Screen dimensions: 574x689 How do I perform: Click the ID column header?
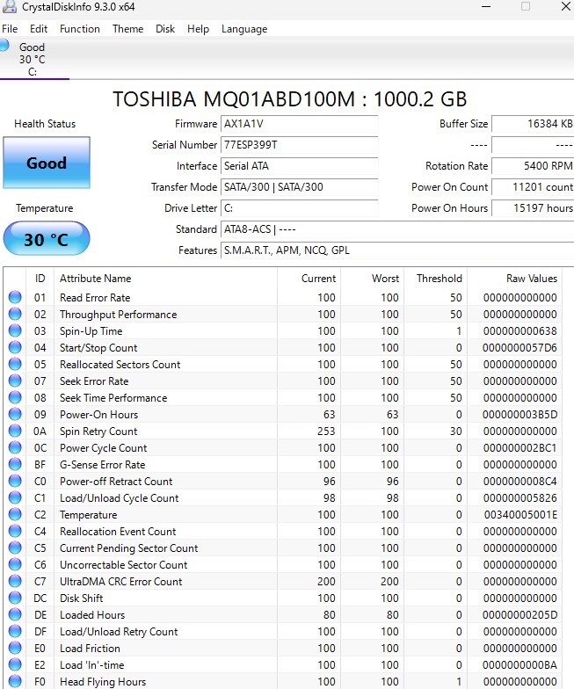40,279
